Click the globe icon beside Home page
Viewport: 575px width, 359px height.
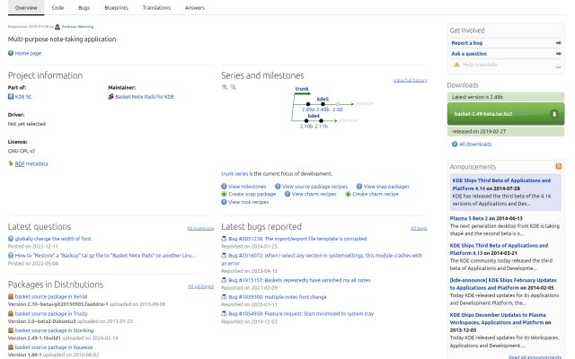click(x=11, y=53)
